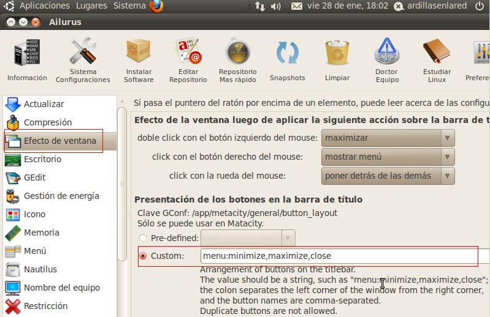Open the Pre-defined layout dropdown
The image size is (490, 317).
point(248,238)
